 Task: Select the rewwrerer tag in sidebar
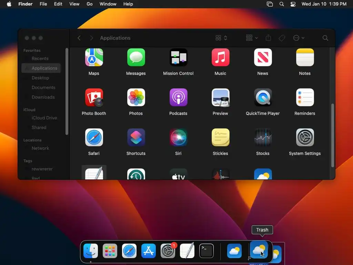(x=41, y=169)
